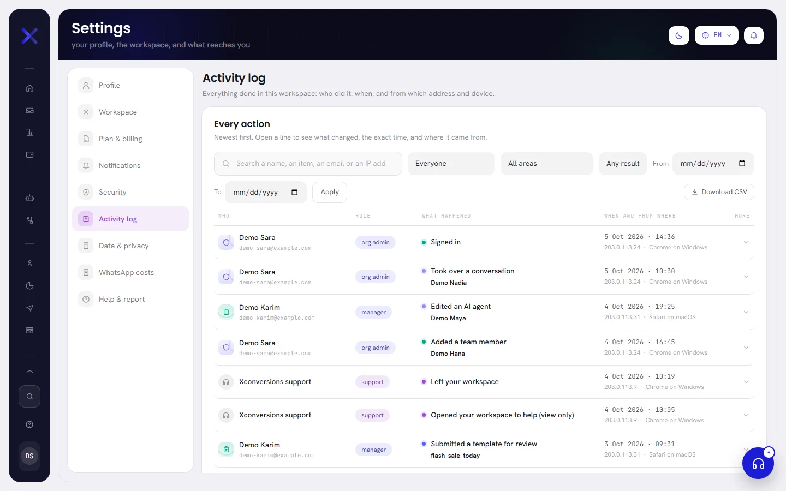Expand the Opened your workspace to help row
The image size is (786, 491).
746,415
